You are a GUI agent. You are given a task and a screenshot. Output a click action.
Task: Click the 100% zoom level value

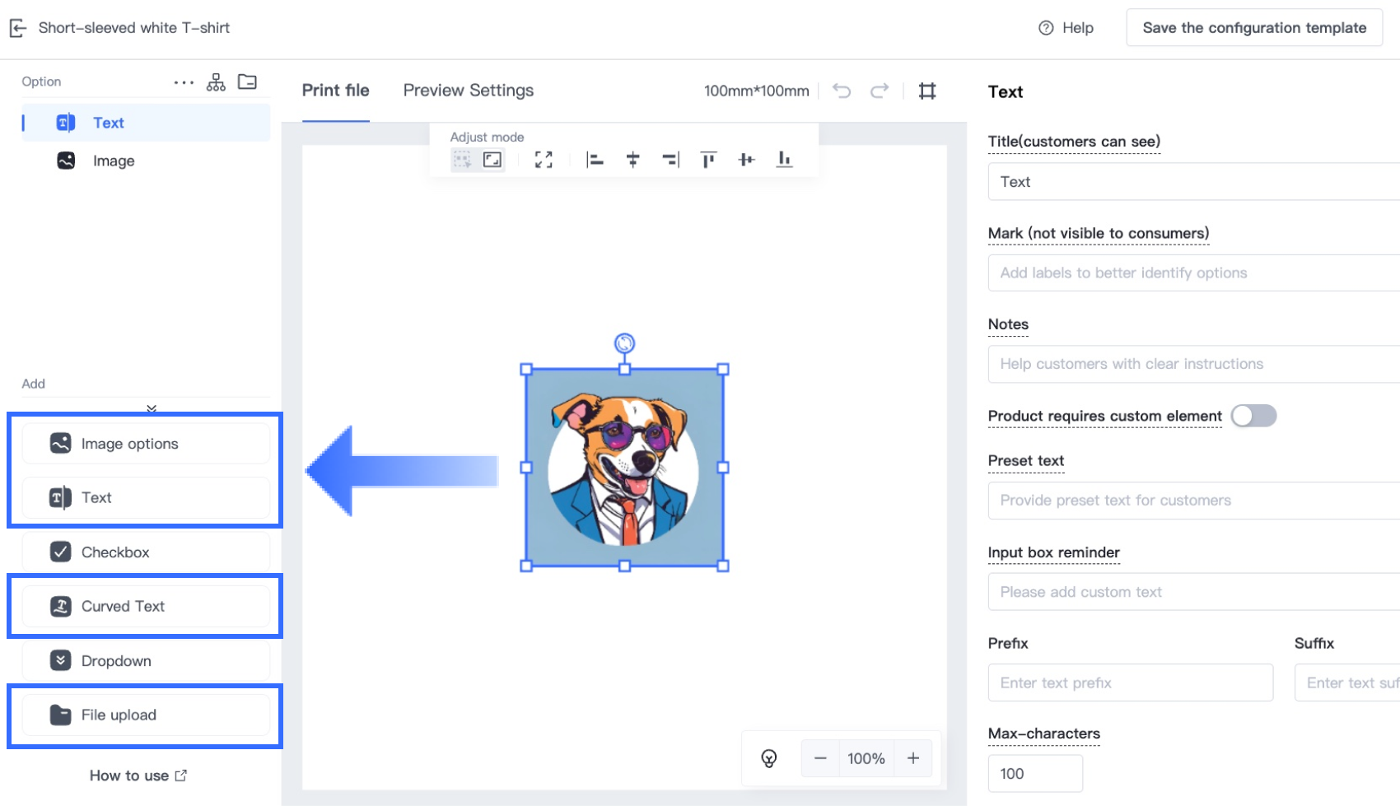(866, 758)
